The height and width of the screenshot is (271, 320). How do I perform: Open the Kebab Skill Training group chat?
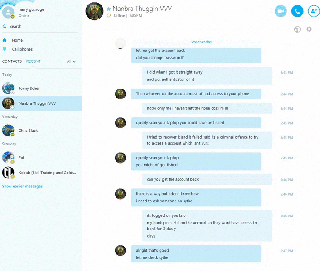(x=41, y=173)
